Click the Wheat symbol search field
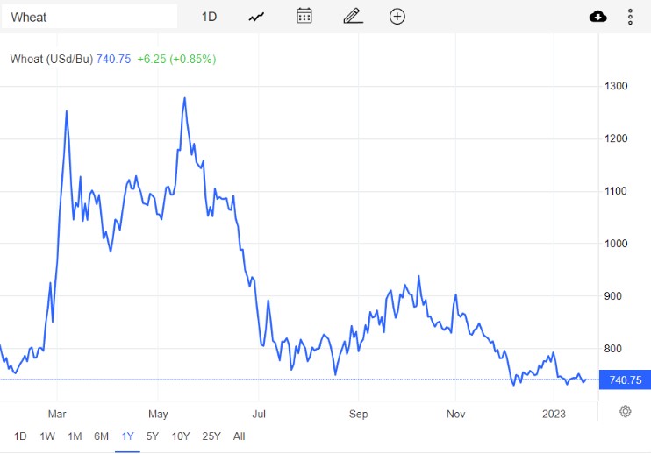Viewport: 651px width, 454px height. [89, 17]
